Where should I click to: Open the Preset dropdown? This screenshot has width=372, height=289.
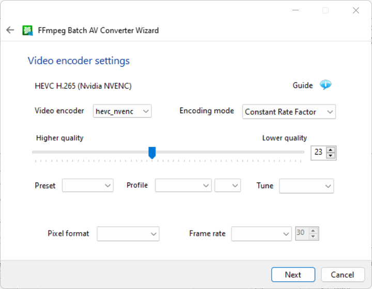87,186
